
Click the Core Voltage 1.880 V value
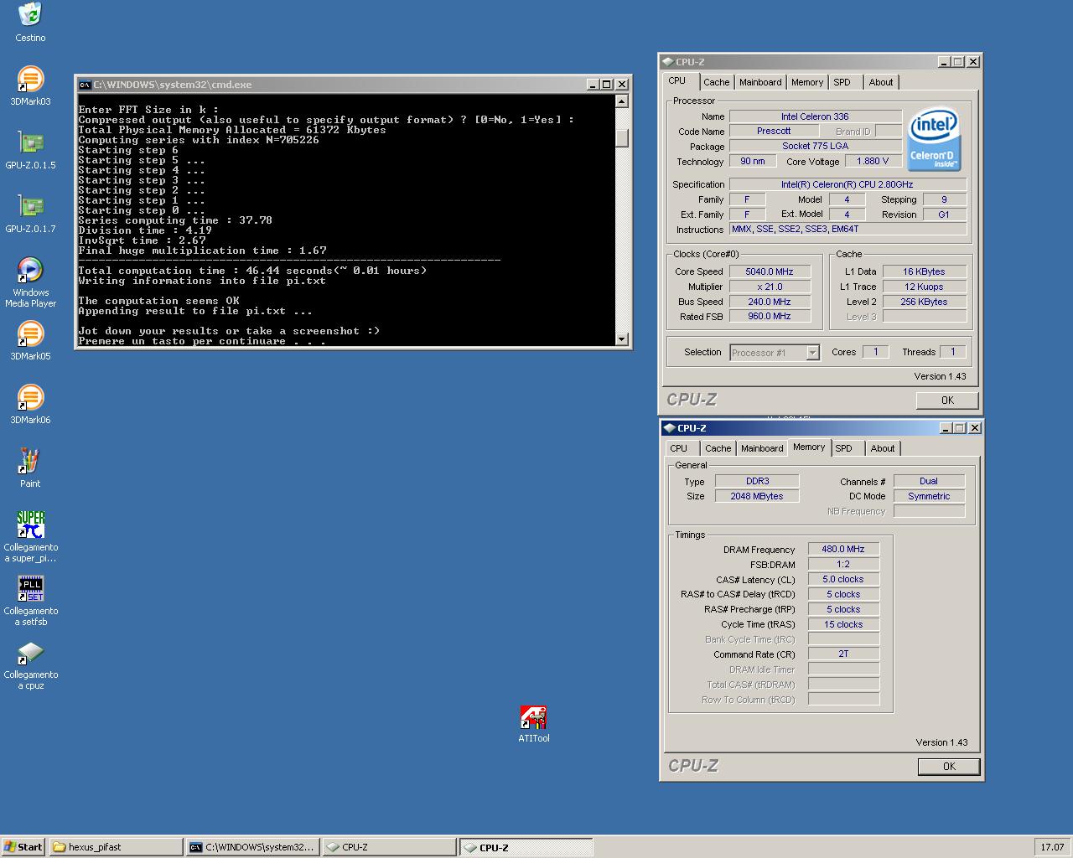[x=873, y=161]
